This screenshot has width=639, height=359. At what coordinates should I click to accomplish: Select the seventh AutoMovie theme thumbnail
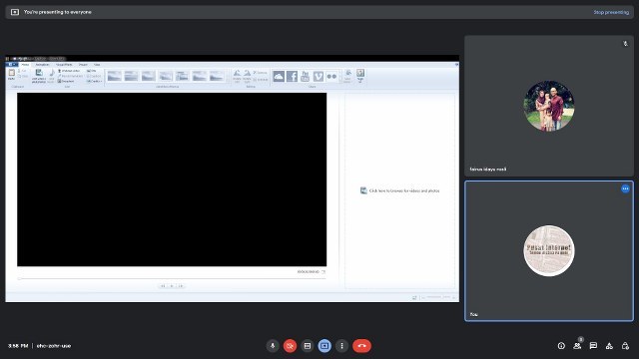coord(217,76)
